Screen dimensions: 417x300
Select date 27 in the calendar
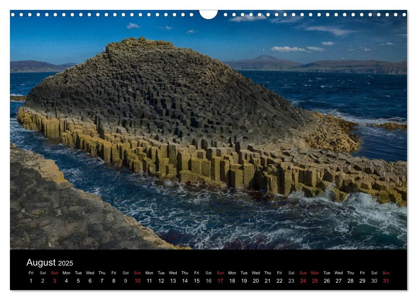click(339, 281)
